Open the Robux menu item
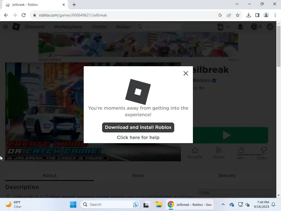 click(x=123, y=27)
